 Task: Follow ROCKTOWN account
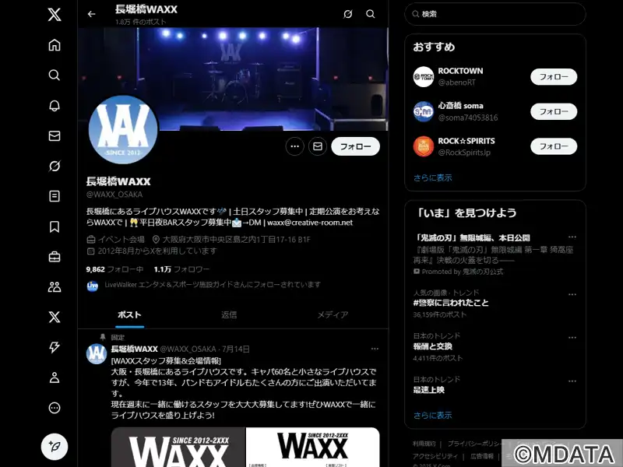coord(554,76)
